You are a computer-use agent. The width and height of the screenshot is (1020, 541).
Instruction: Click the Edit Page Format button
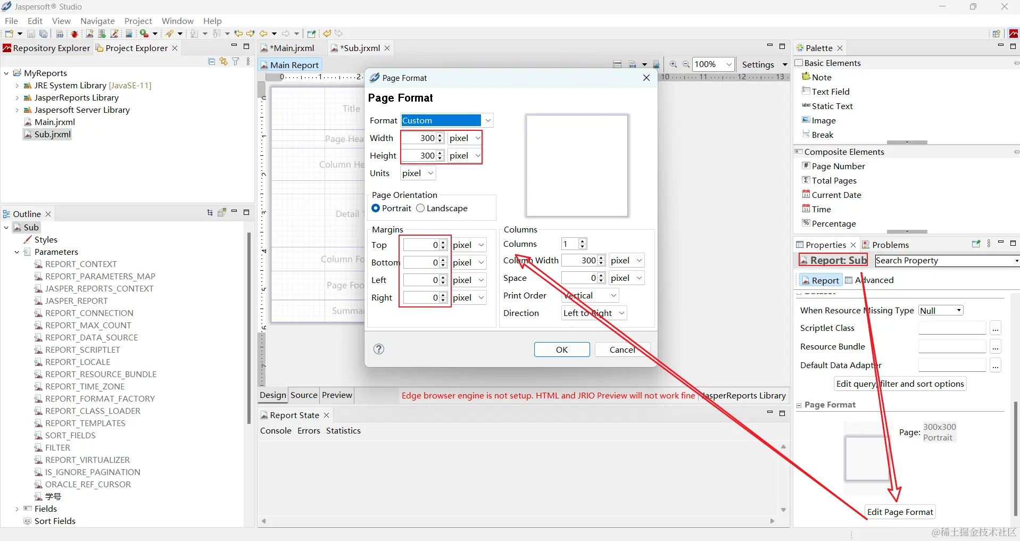coord(900,512)
